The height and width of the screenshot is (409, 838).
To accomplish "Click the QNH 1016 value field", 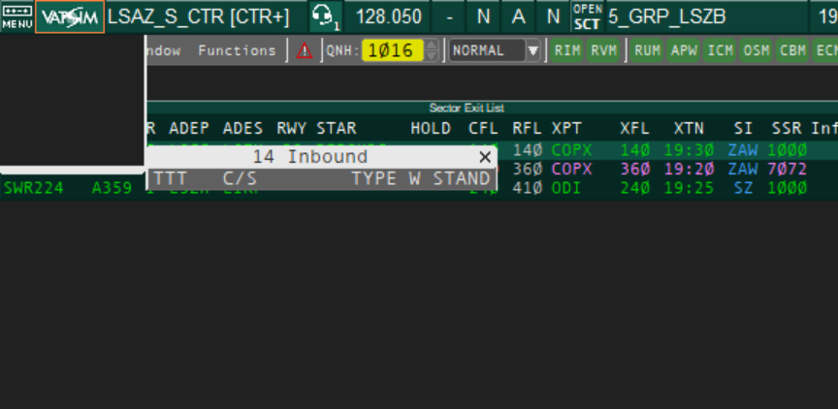I will click(392, 51).
